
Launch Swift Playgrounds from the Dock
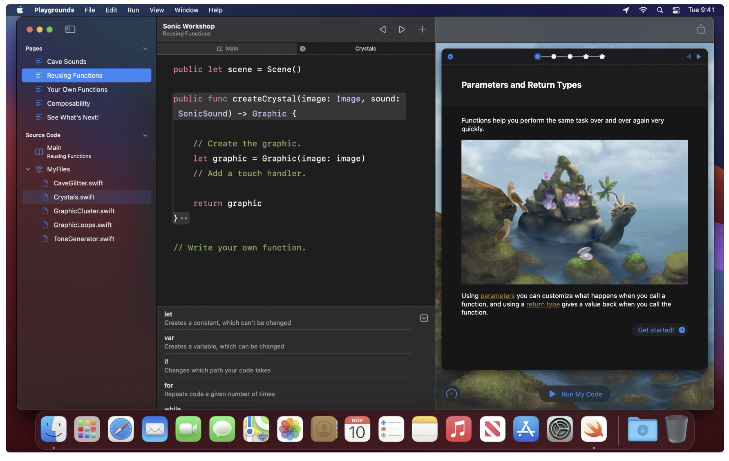pyautogui.click(x=594, y=429)
